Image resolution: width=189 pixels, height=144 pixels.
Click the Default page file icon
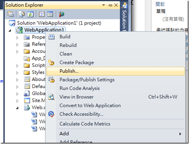(x=27, y=86)
